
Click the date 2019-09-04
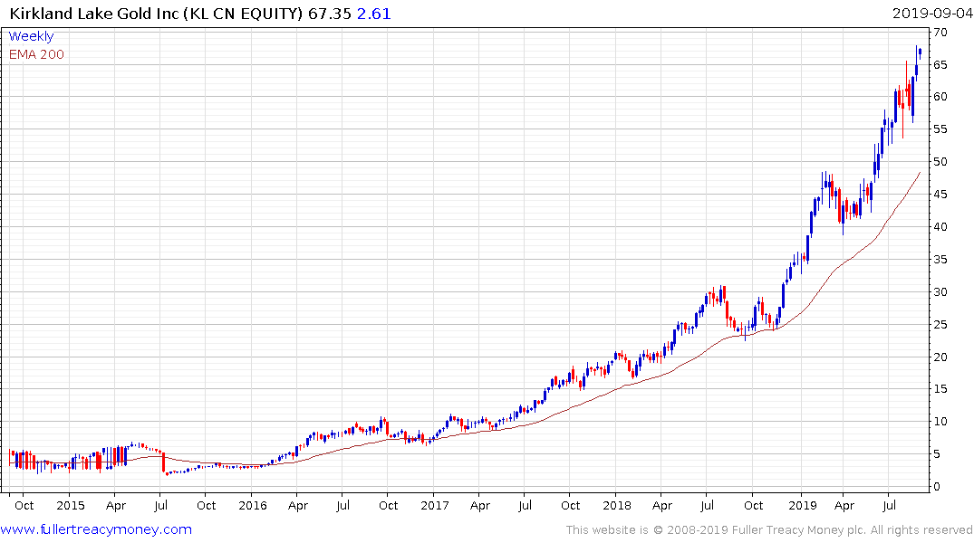pyautogui.click(x=931, y=13)
